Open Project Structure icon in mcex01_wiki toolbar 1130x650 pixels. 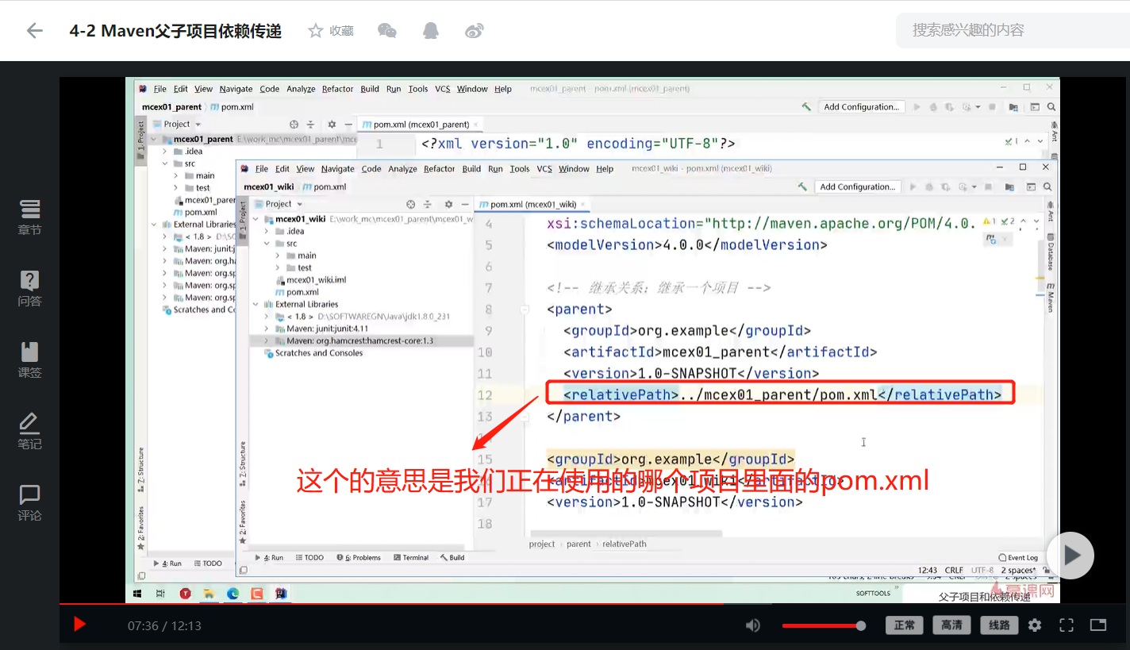click(x=1009, y=187)
